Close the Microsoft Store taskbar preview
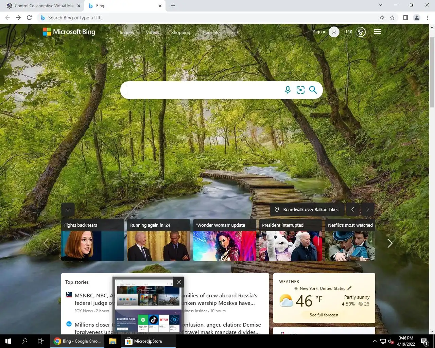Screen dimensions: 435x348 click(179, 282)
